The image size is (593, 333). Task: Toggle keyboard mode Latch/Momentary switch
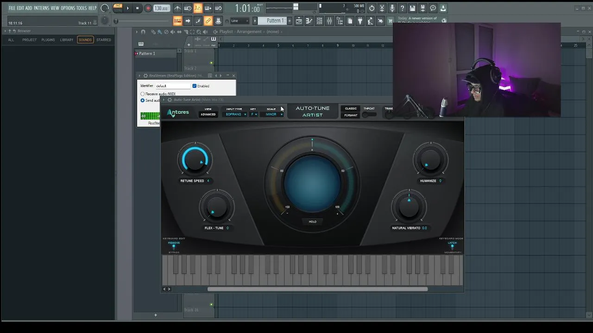(x=452, y=247)
